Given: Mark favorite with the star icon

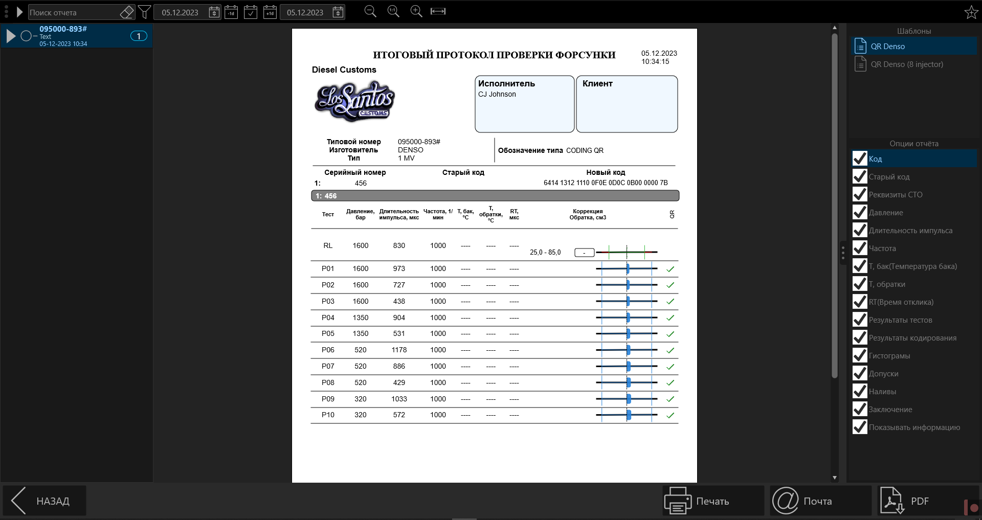Looking at the screenshot, I should coord(971,12).
